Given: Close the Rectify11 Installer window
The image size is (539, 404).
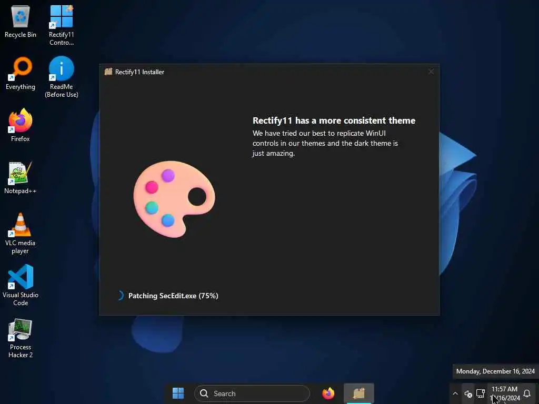Looking at the screenshot, I should (x=431, y=72).
